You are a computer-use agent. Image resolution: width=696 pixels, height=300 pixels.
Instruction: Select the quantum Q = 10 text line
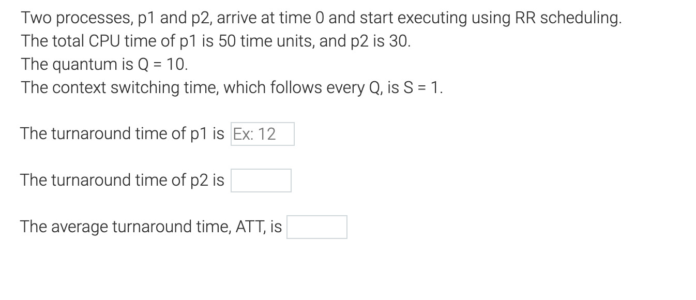point(103,64)
